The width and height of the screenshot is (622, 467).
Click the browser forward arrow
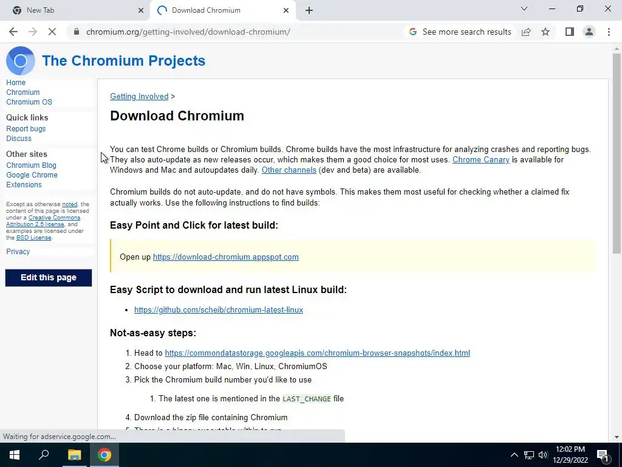(33, 32)
